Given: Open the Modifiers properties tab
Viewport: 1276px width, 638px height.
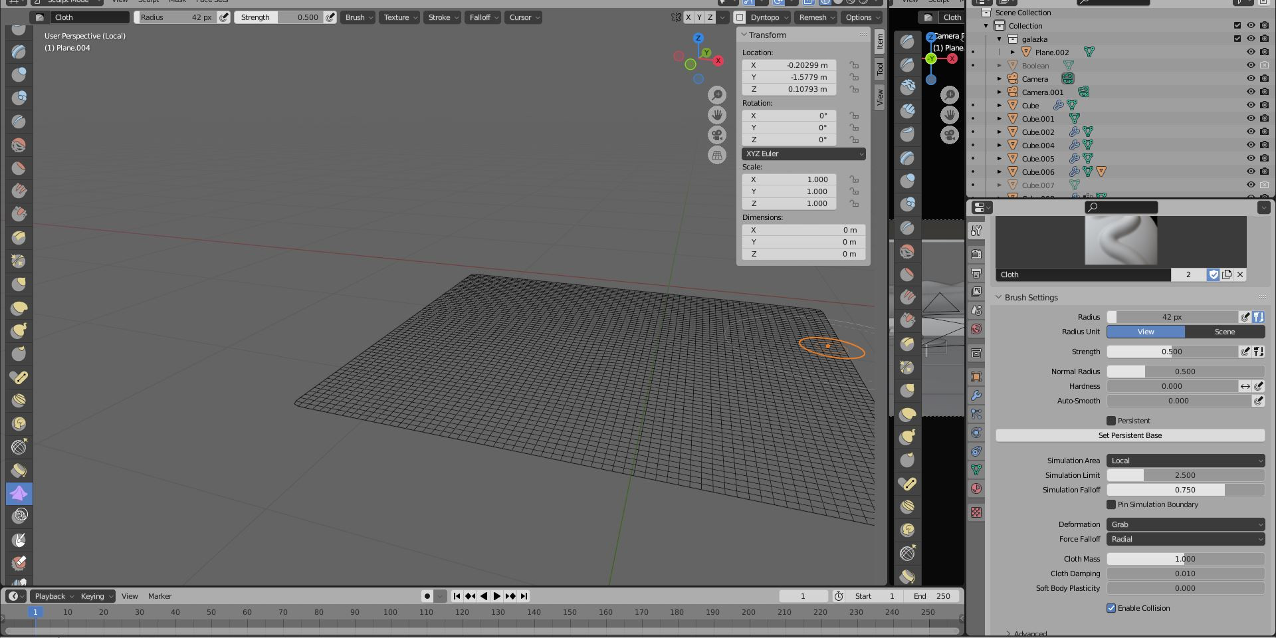Looking at the screenshot, I should pyautogui.click(x=976, y=395).
